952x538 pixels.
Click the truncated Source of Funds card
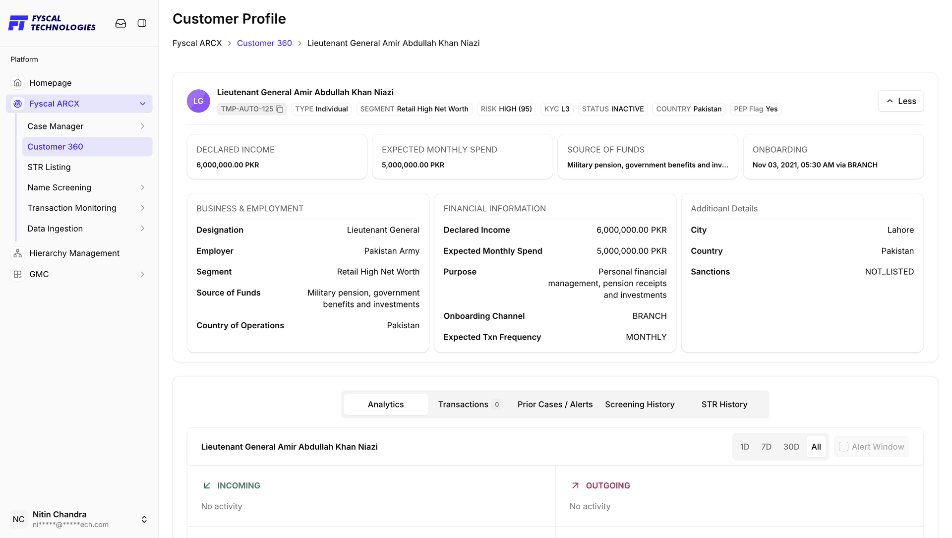tap(648, 157)
